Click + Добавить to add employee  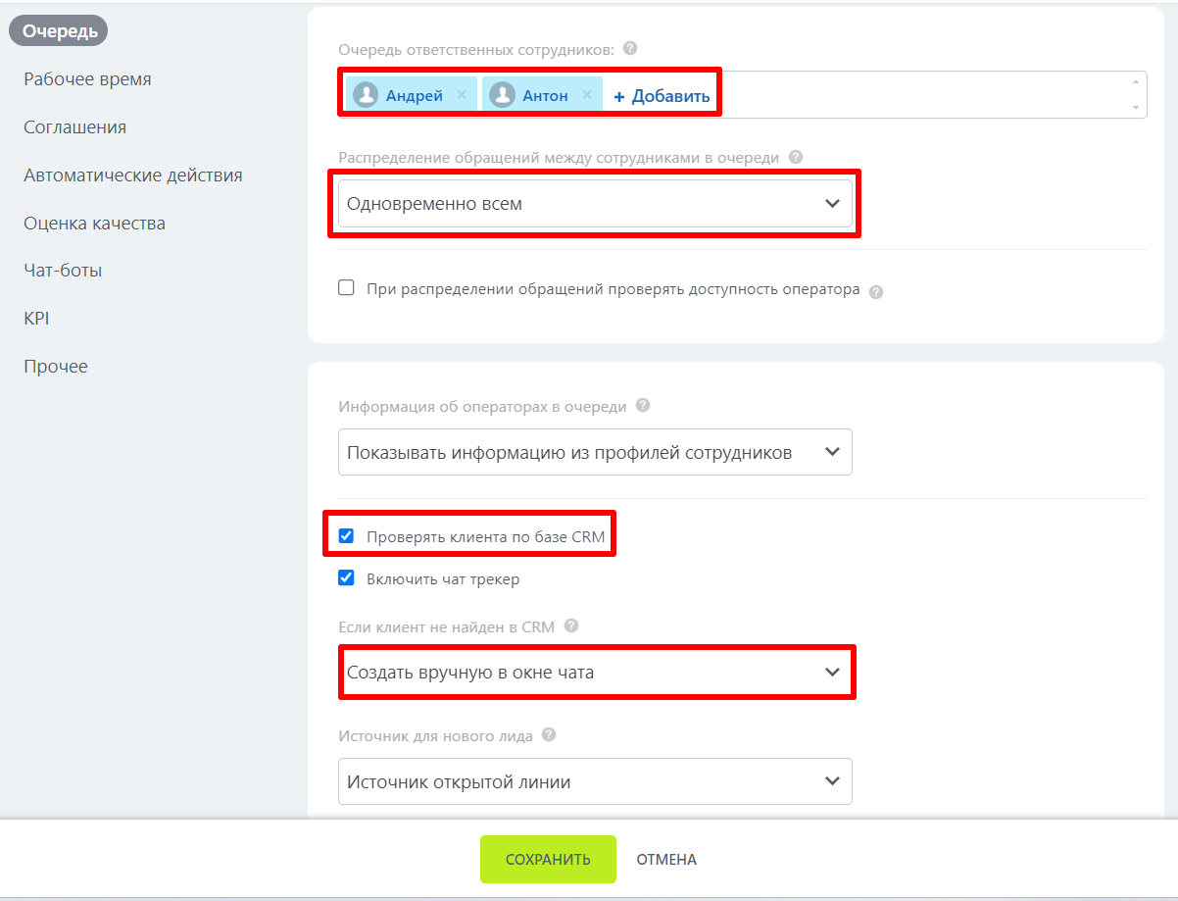[x=662, y=96]
